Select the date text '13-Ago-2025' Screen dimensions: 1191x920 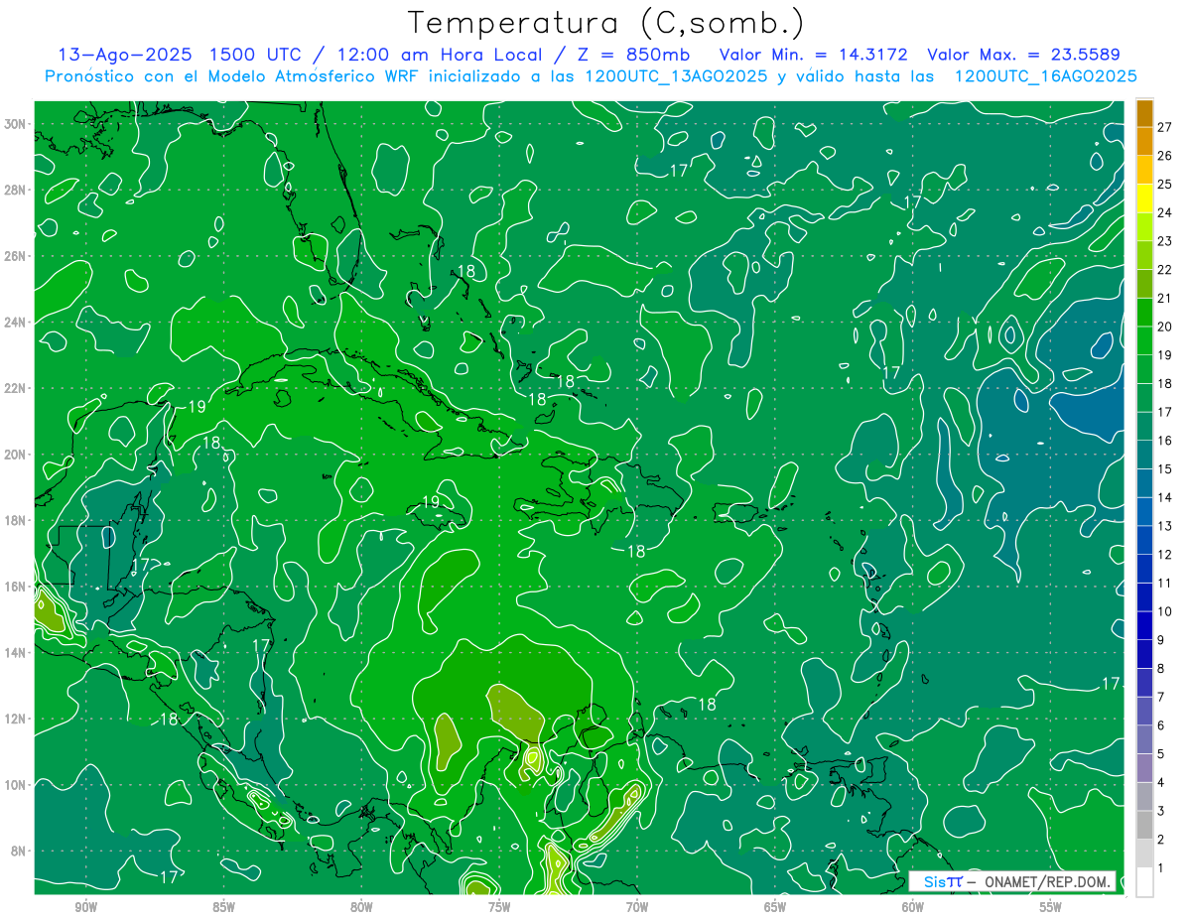tap(125, 55)
